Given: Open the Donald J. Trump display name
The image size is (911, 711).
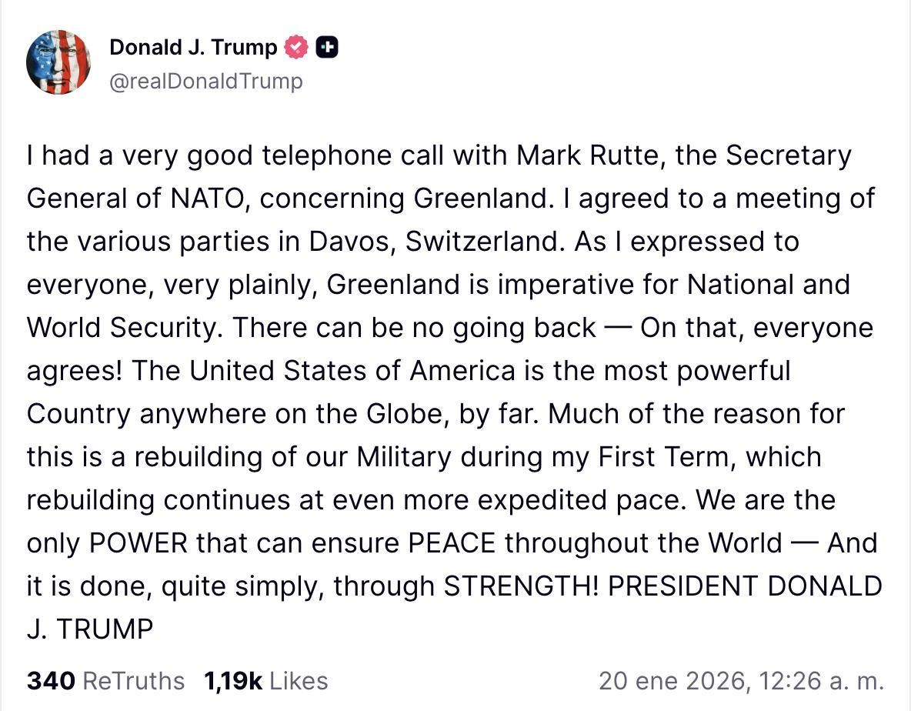Looking at the screenshot, I should point(192,46).
